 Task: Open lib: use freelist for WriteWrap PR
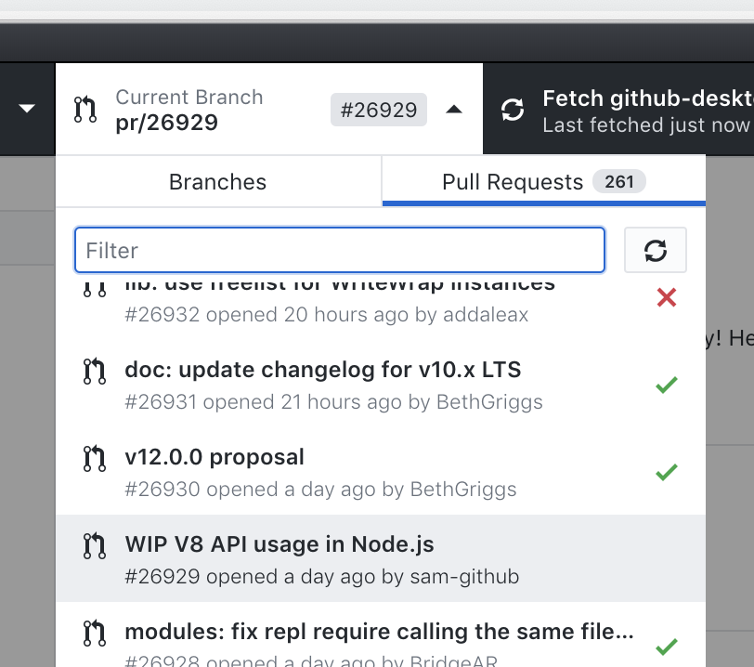tap(371, 299)
